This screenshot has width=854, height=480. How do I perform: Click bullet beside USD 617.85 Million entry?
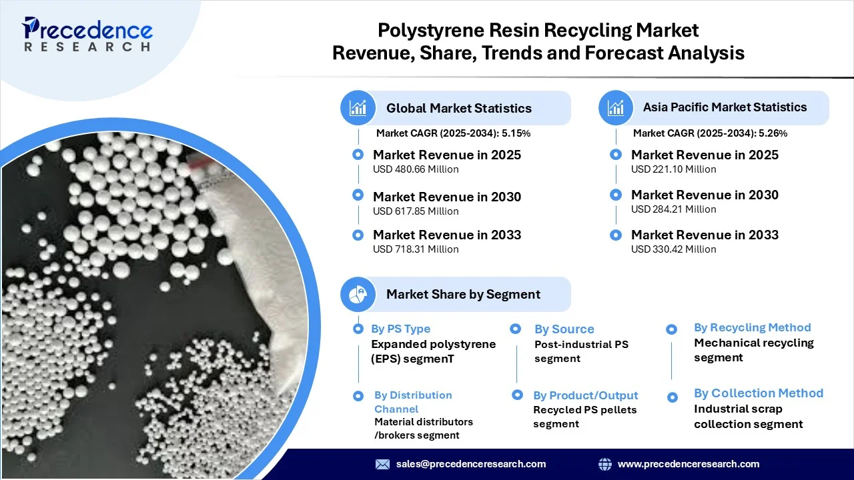(x=358, y=195)
